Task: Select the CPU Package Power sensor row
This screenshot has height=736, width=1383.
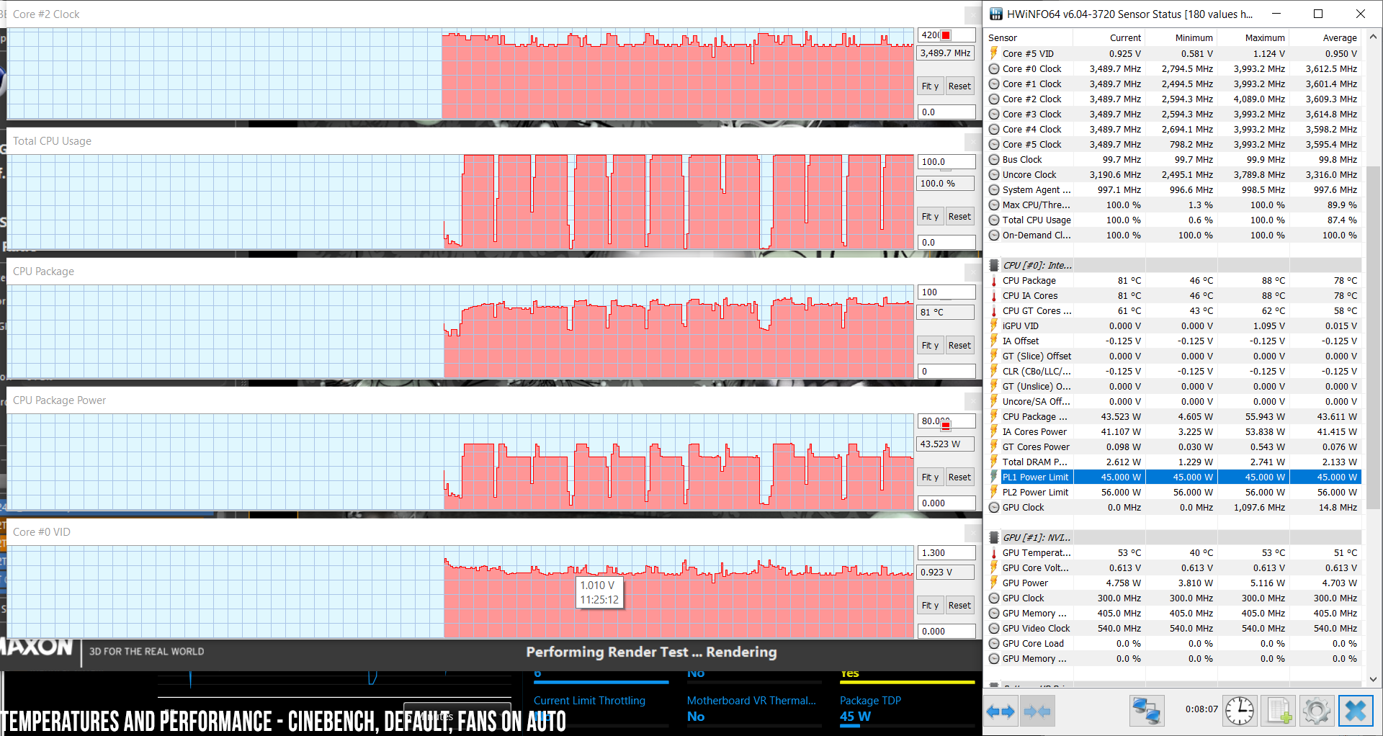Action: pyautogui.click(x=1173, y=416)
